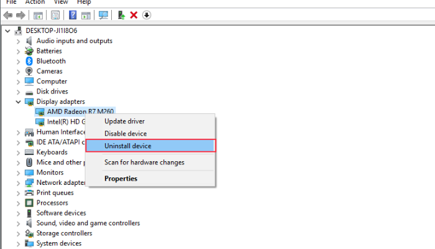Expand the Monitors node arrow
This screenshot has width=435, height=249.
click(18, 173)
